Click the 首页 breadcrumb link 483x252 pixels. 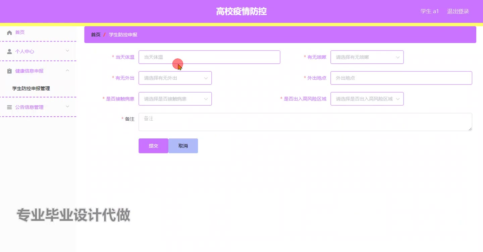[96, 35]
